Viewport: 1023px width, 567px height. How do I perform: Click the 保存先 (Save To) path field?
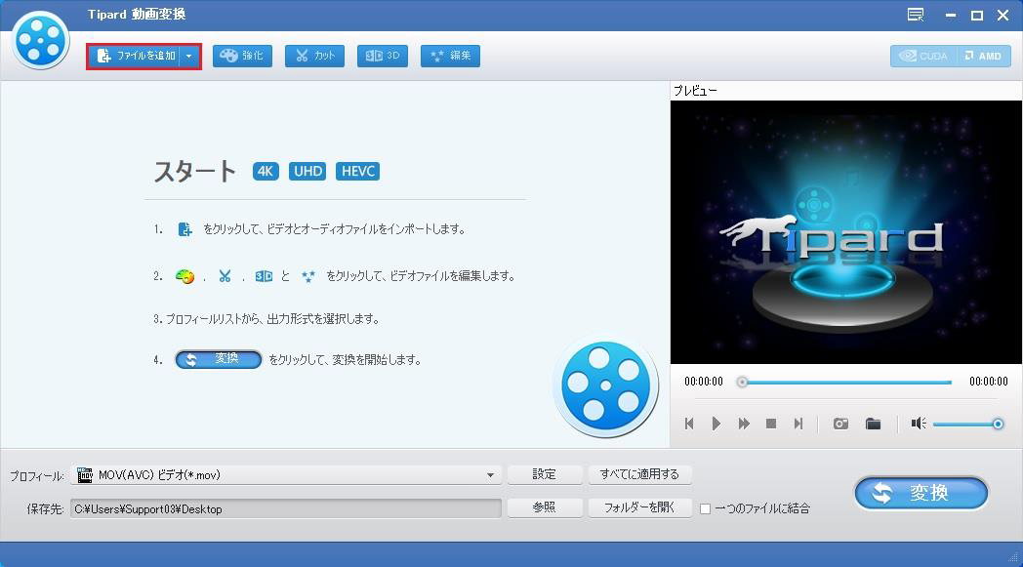pyautogui.click(x=286, y=508)
